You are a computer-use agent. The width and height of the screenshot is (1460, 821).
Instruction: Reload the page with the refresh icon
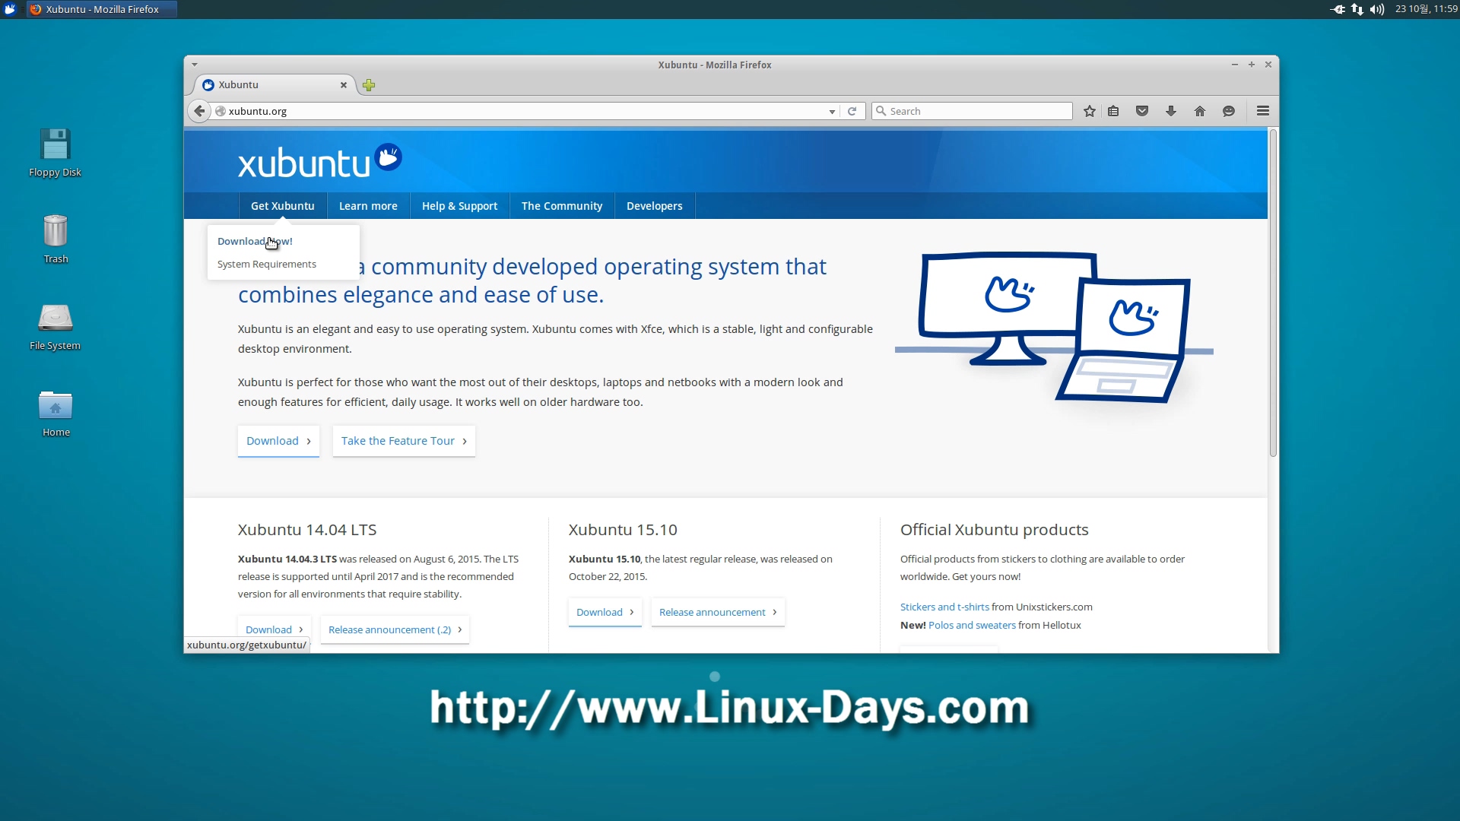(x=852, y=111)
